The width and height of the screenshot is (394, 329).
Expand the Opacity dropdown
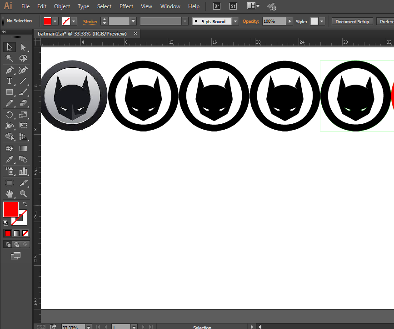pyautogui.click(x=289, y=21)
